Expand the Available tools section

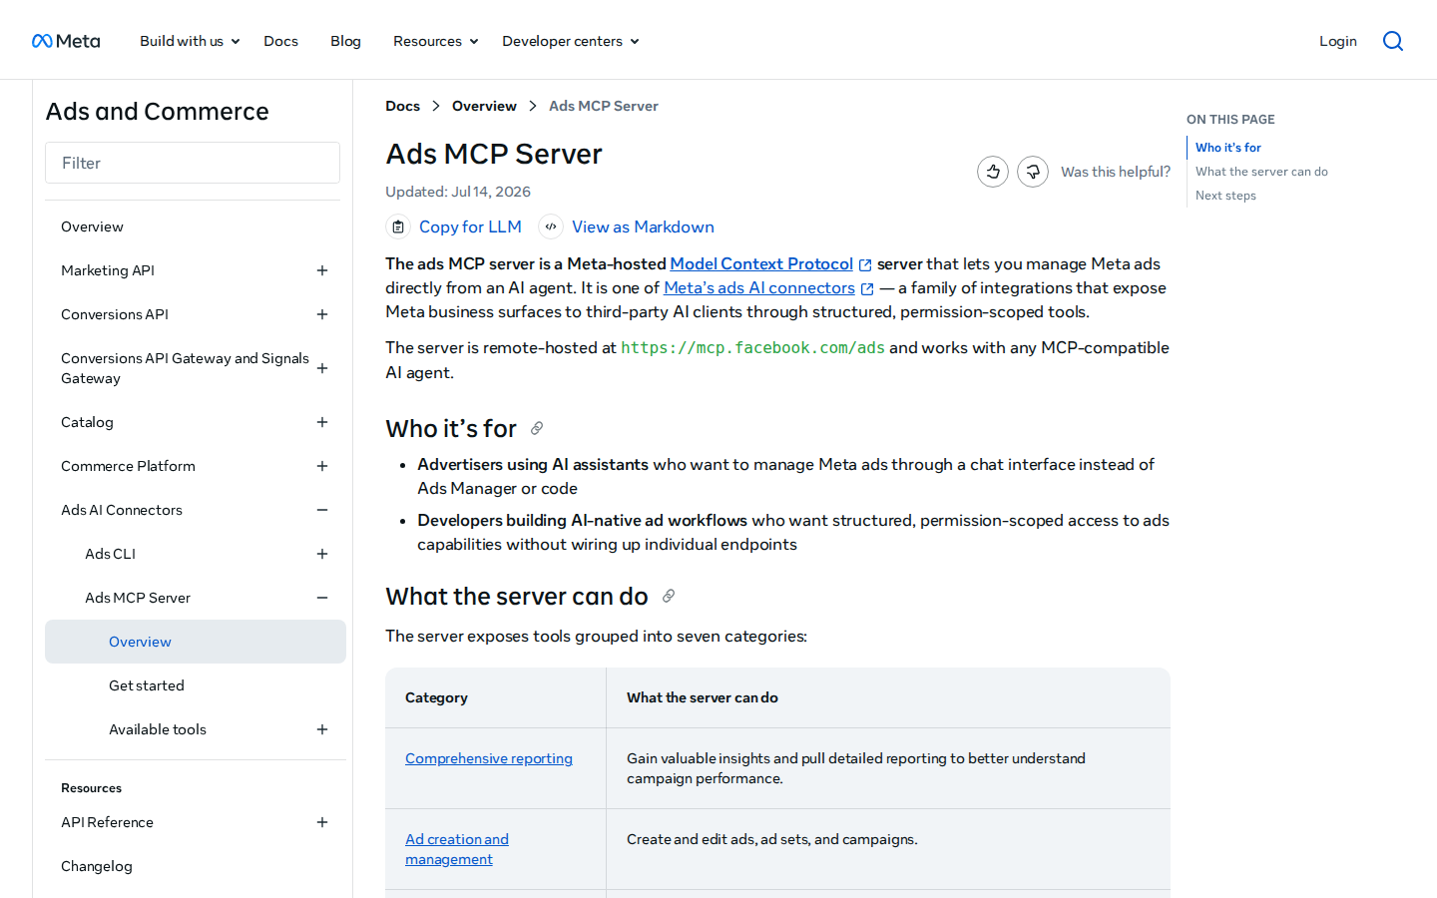tap(322, 729)
